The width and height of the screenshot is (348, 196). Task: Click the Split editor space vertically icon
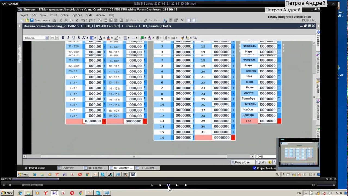click(x=194, y=20)
